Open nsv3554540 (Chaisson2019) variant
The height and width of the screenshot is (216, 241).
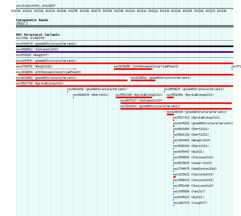(194, 157)
